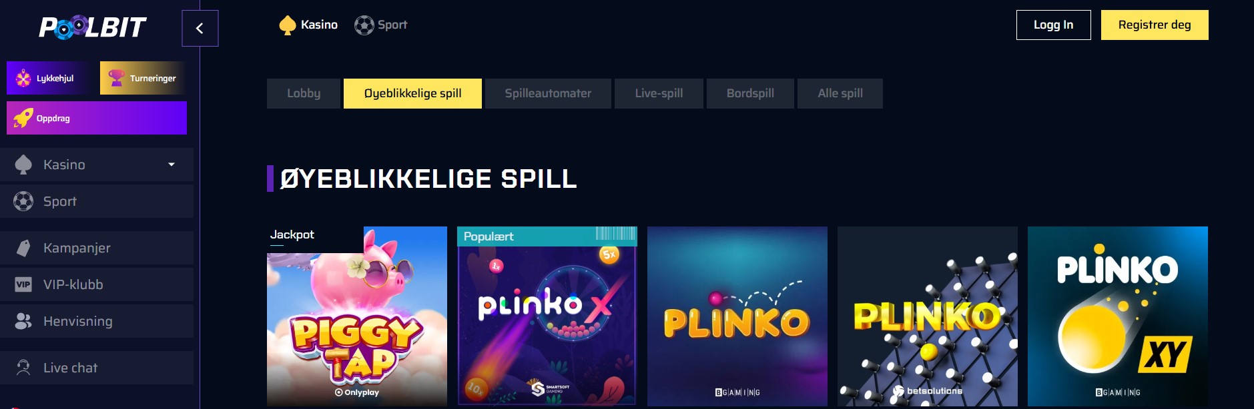Click the Poolbit logo
The width and height of the screenshot is (1254, 409).
(x=92, y=27)
